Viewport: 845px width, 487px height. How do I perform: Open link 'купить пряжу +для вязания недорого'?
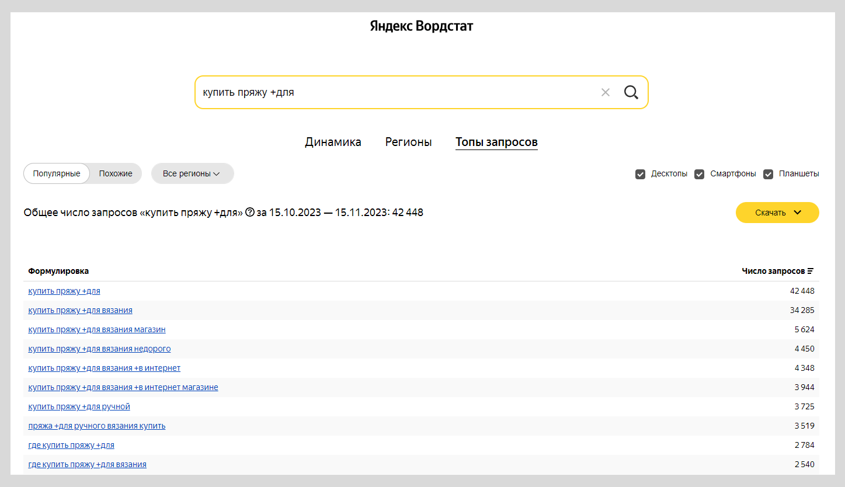point(99,349)
